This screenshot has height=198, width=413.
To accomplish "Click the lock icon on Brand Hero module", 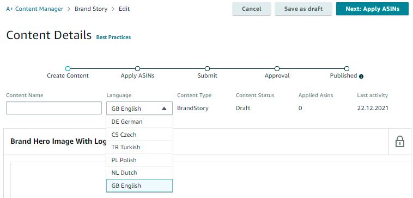I will pos(399,142).
